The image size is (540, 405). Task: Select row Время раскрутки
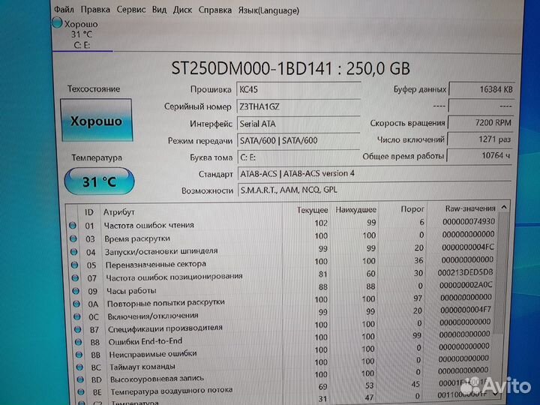(x=282, y=236)
